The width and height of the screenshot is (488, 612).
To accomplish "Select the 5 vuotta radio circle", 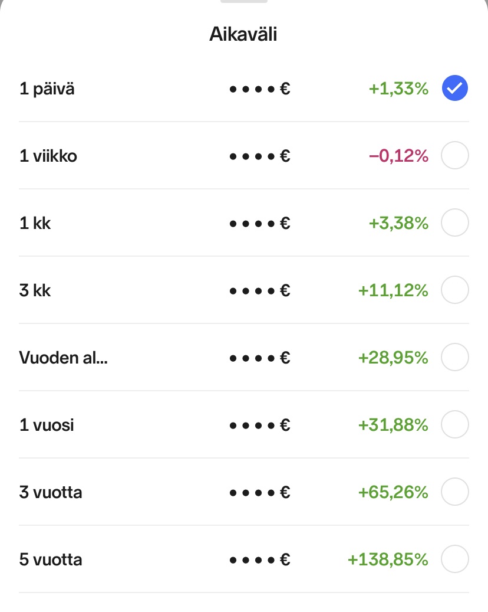I will click(455, 559).
